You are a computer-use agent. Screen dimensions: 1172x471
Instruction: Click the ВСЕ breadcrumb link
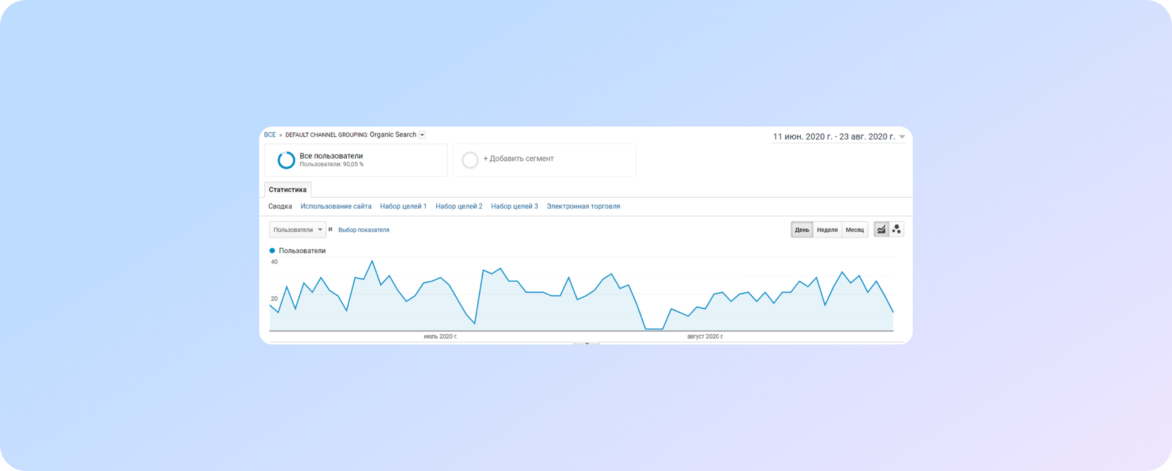270,135
